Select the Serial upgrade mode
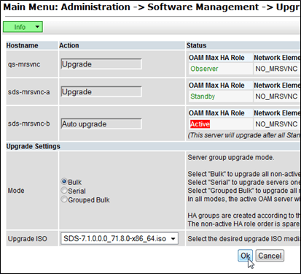 64,190
